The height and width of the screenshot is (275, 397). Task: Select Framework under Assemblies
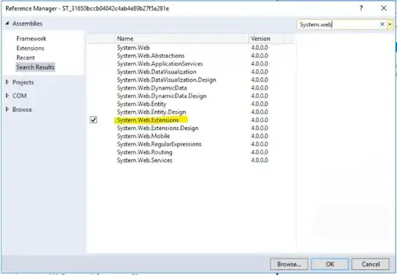[32, 38]
